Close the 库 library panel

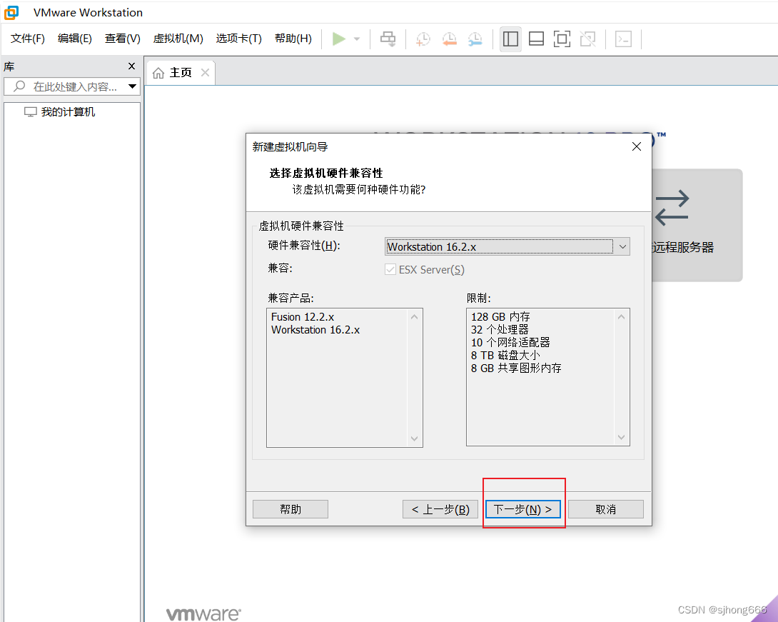click(131, 66)
